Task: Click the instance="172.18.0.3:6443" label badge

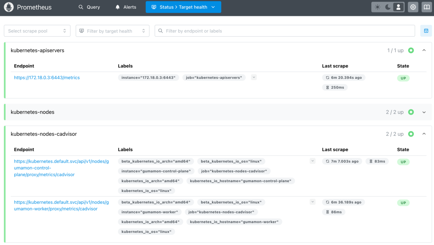Action: pos(148,78)
